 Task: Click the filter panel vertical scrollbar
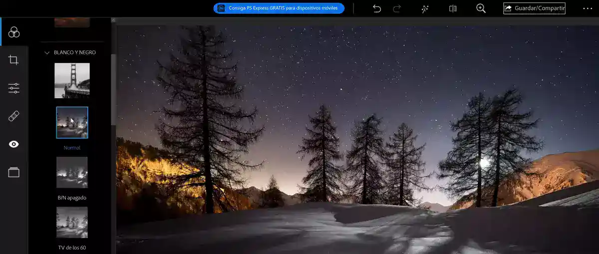click(x=113, y=90)
